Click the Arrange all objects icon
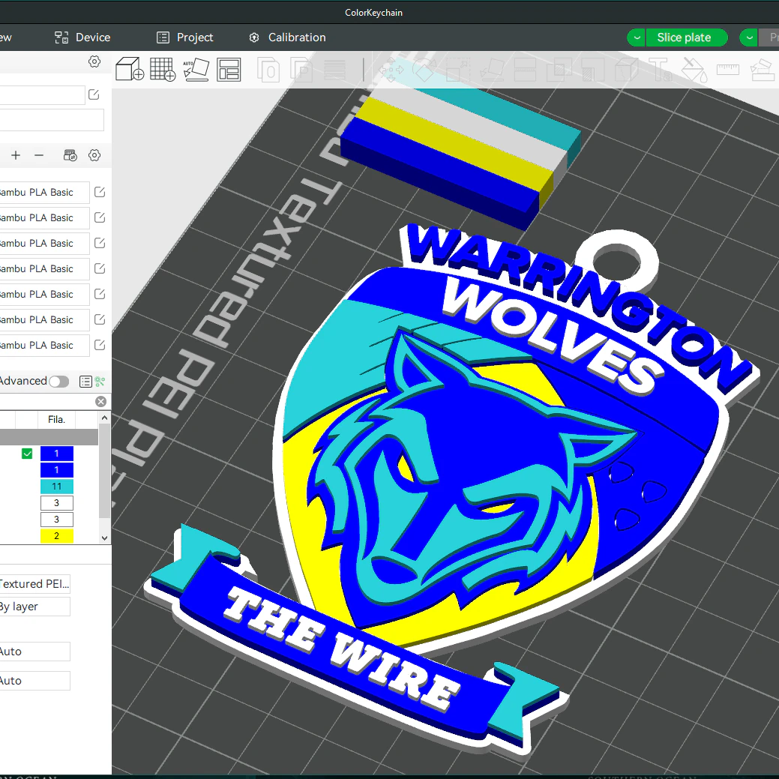Viewport: 779px width, 779px height. (229, 69)
